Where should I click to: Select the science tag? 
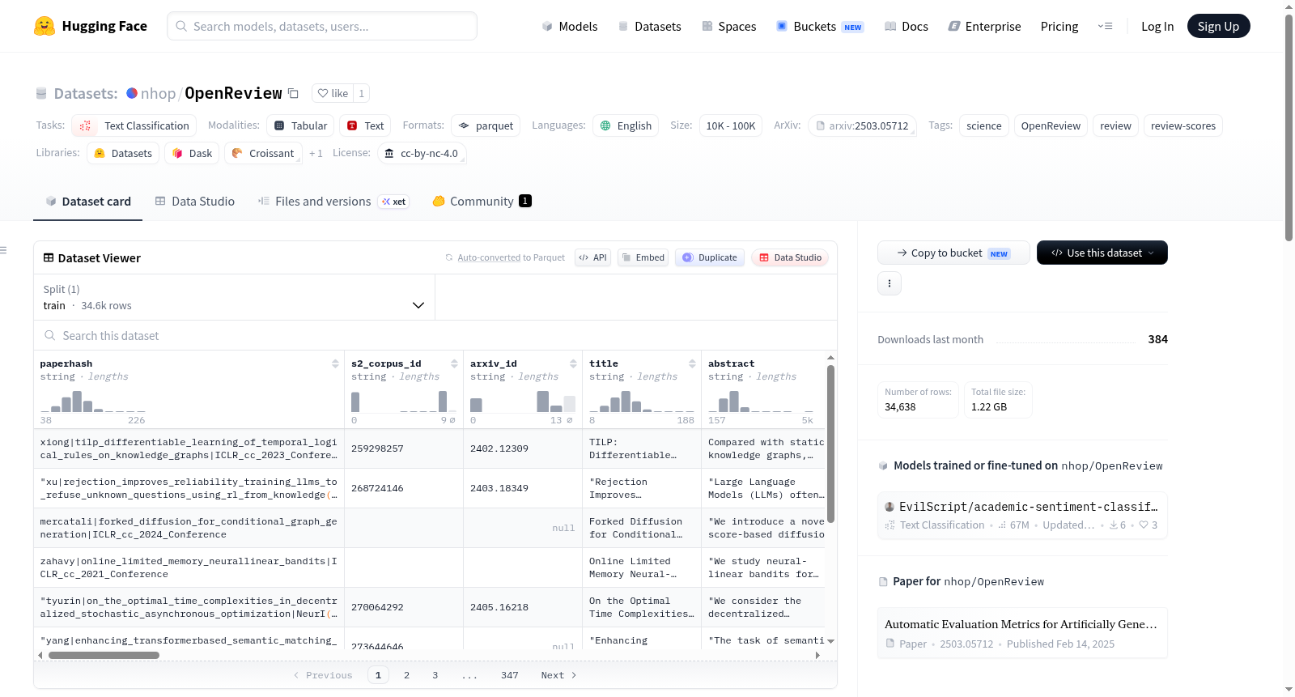tap(983, 125)
